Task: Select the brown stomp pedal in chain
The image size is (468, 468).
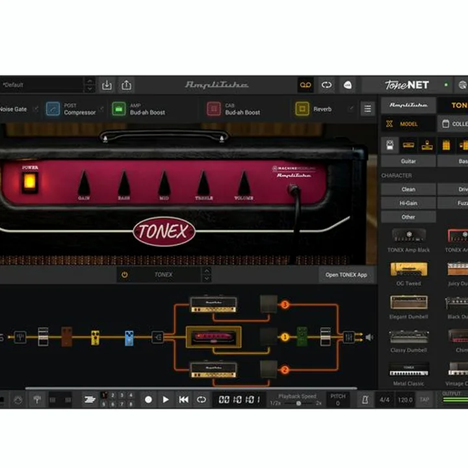Action: click(66, 337)
